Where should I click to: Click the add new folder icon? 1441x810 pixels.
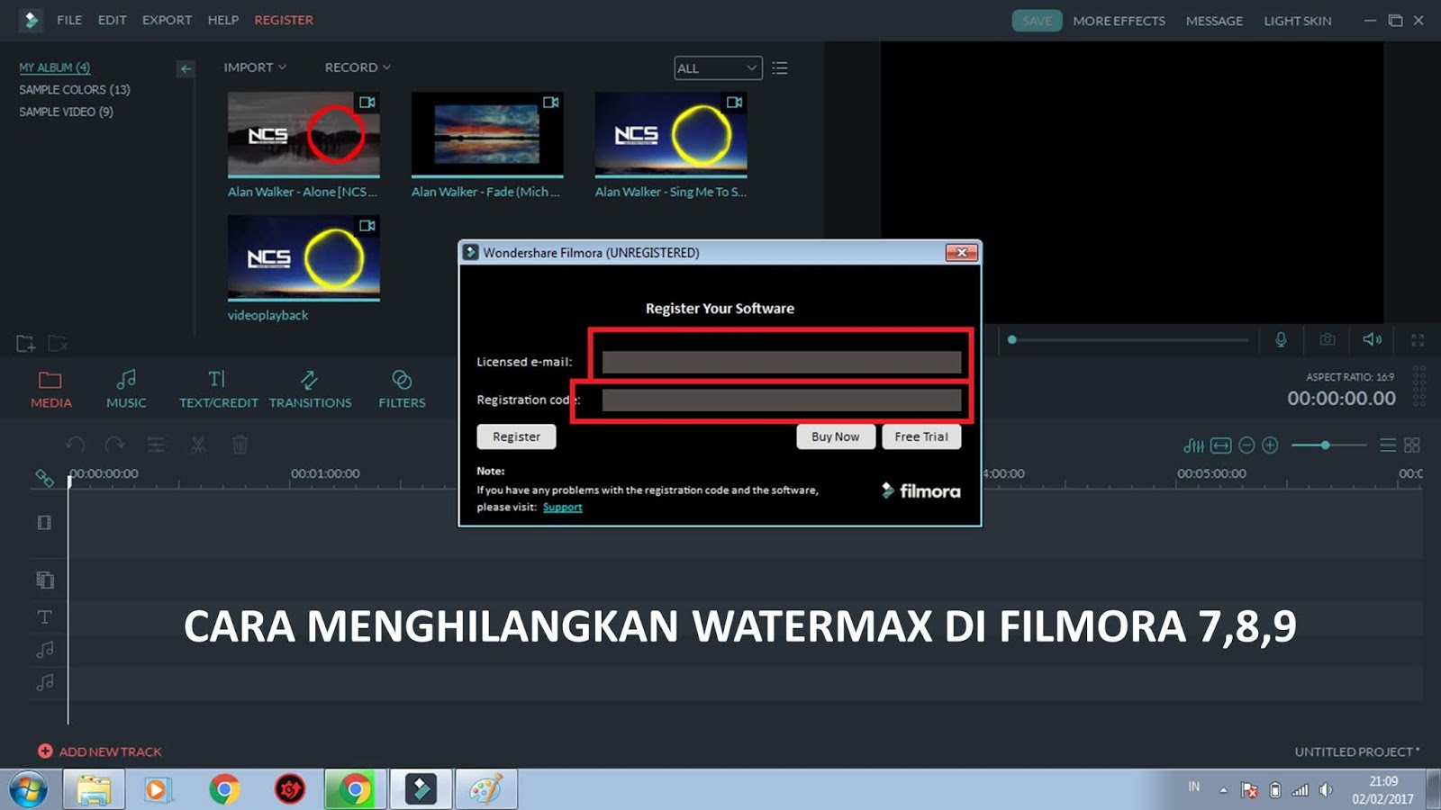(25, 344)
